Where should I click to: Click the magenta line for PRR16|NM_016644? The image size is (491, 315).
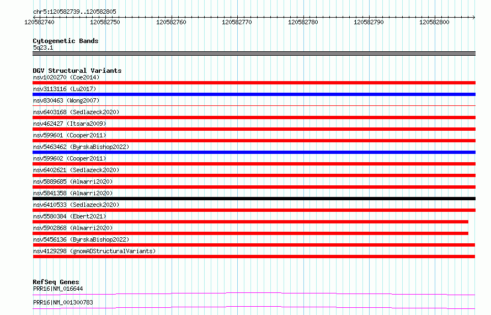254,293
